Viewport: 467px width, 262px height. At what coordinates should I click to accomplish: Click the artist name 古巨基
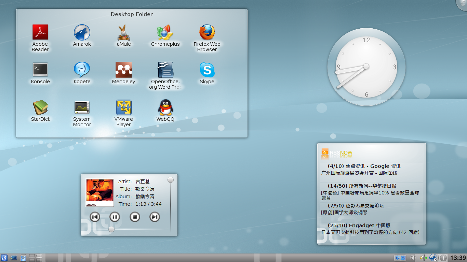tap(143, 181)
